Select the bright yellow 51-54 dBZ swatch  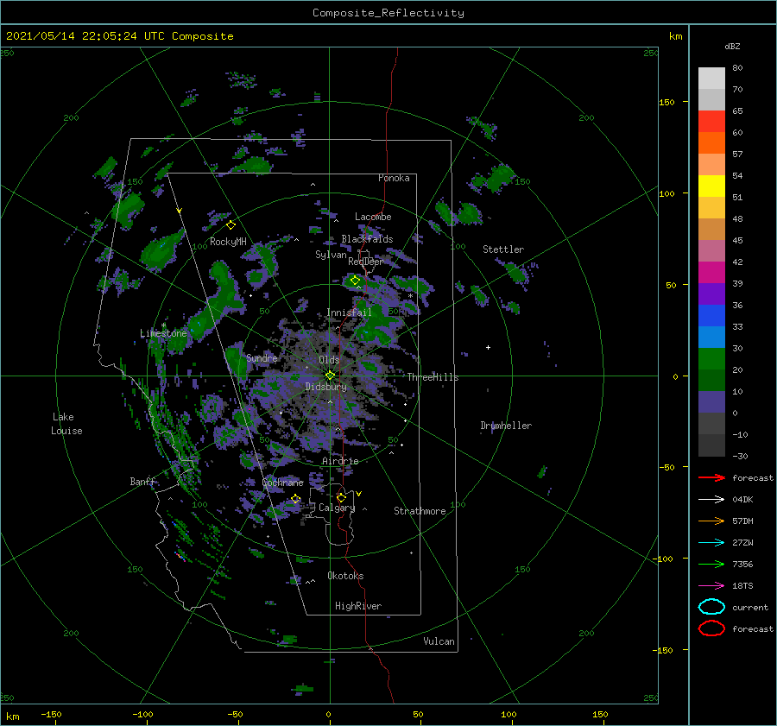tap(711, 186)
